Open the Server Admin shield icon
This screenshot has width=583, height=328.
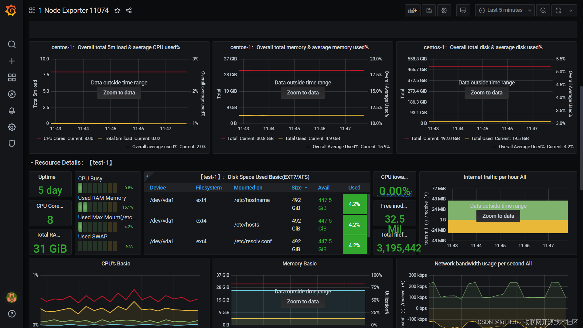12,144
